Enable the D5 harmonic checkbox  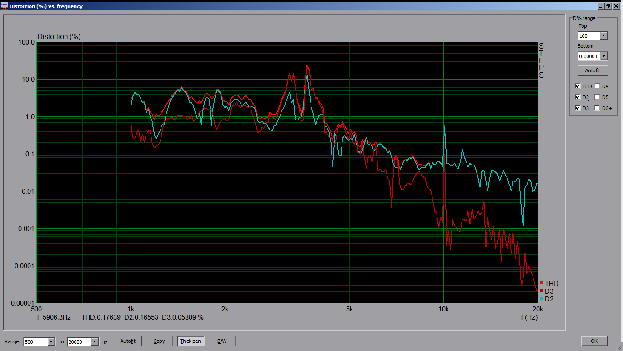click(x=597, y=97)
